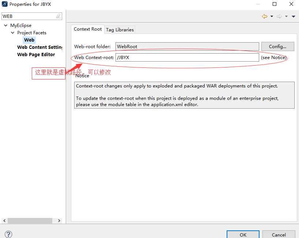
Task: Click the forward navigation arrow
Action: pyautogui.click(x=279, y=16)
